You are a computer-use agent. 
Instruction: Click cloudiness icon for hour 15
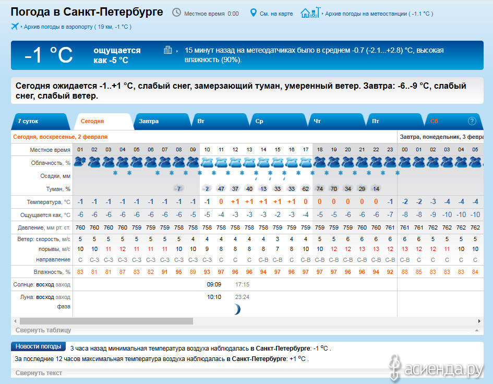pos(278,162)
